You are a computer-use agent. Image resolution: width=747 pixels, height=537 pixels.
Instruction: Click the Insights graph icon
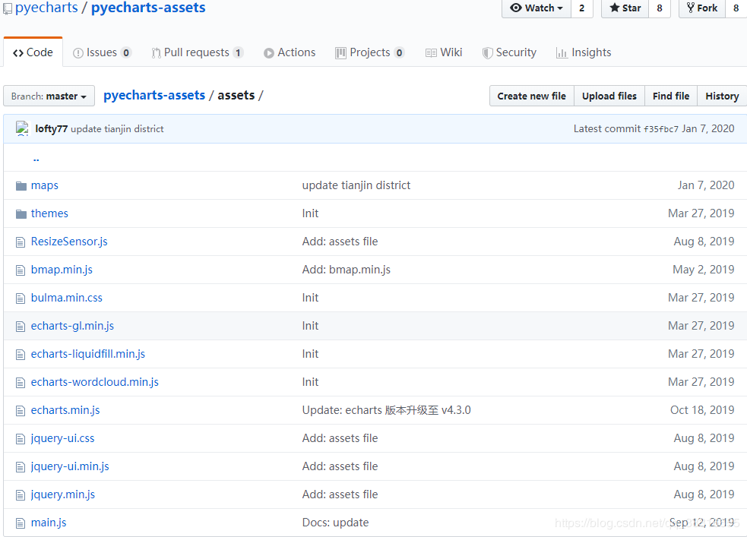tap(562, 53)
